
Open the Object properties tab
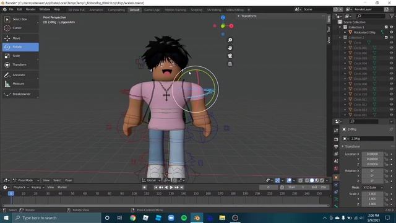click(336, 178)
